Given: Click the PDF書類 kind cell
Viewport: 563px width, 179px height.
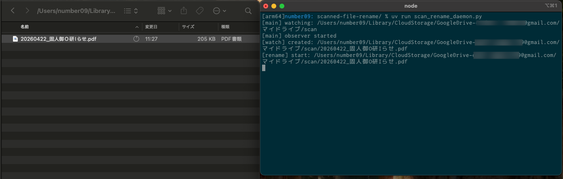Looking at the screenshot, I should (231, 39).
